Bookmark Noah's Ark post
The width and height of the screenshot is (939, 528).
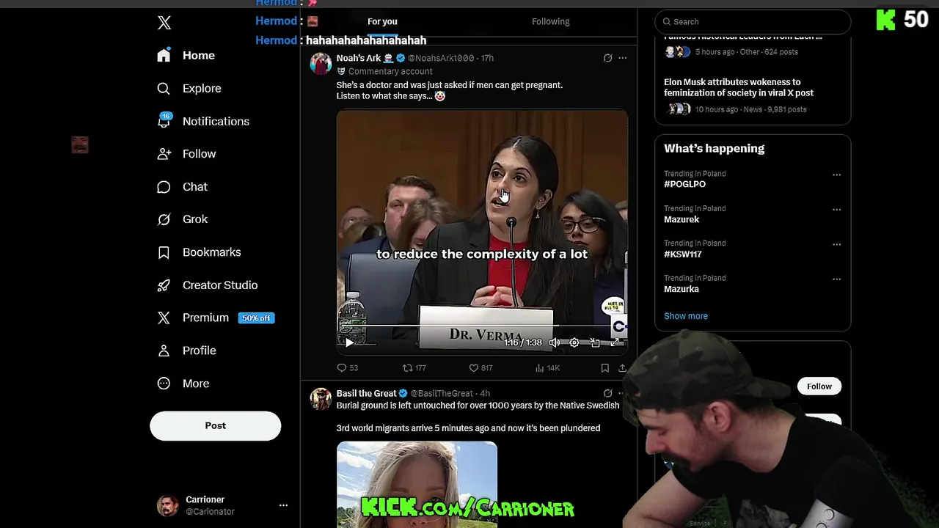(x=605, y=368)
